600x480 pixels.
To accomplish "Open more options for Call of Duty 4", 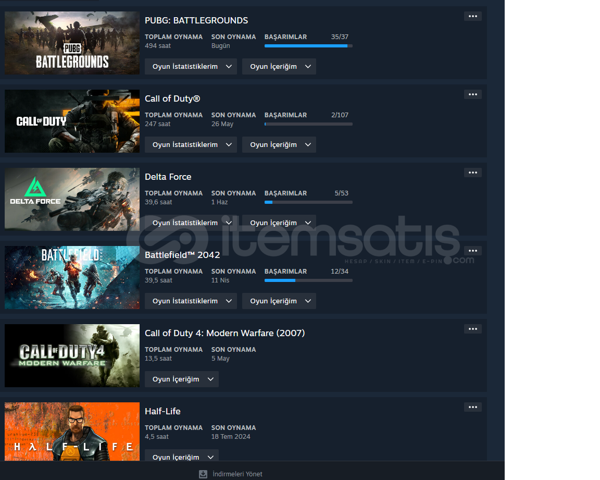I will pyautogui.click(x=472, y=329).
